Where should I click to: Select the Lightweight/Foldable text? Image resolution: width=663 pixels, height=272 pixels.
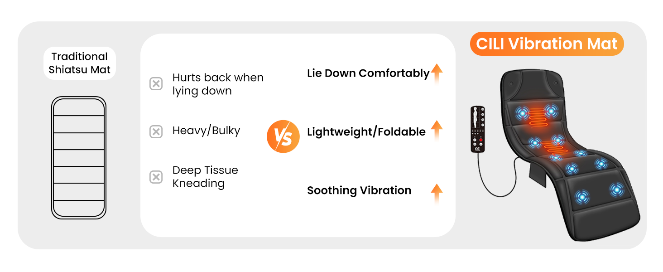click(366, 132)
